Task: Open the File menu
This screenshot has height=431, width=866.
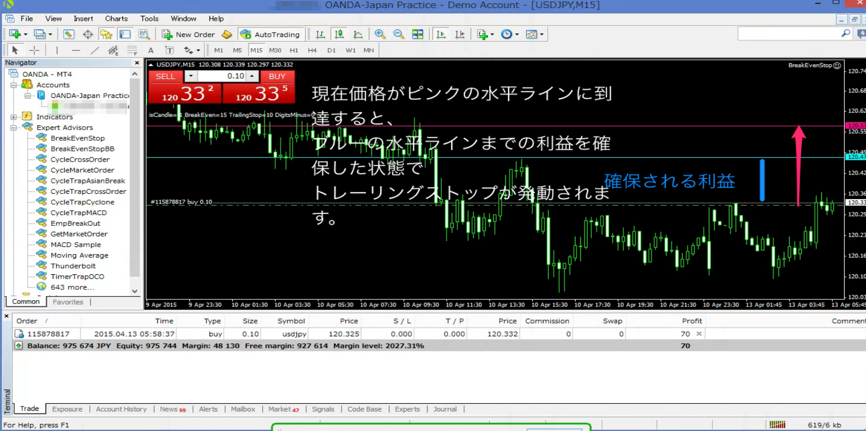Action: [x=27, y=19]
